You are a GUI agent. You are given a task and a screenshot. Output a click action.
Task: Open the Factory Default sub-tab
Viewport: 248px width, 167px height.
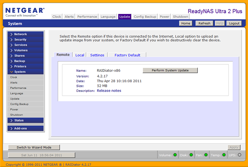click(128, 55)
